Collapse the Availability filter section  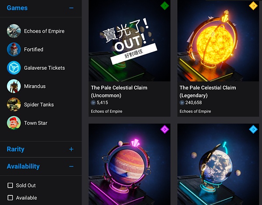click(71, 166)
